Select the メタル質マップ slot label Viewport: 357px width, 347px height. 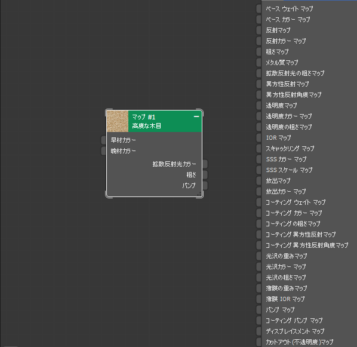pyautogui.click(x=282, y=63)
